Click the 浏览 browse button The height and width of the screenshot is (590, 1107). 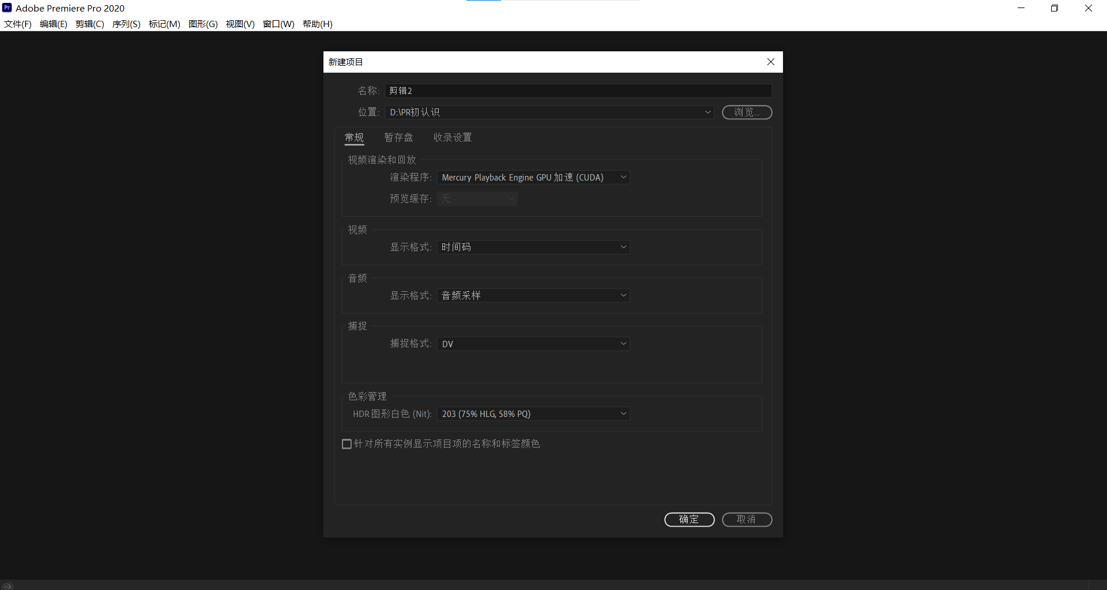[x=747, y=112]
